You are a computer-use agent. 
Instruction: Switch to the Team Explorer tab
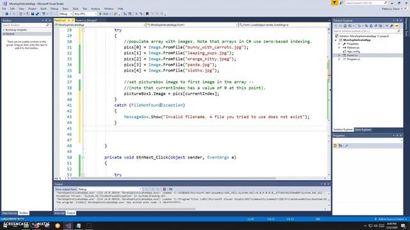click(x=363, y=130)
